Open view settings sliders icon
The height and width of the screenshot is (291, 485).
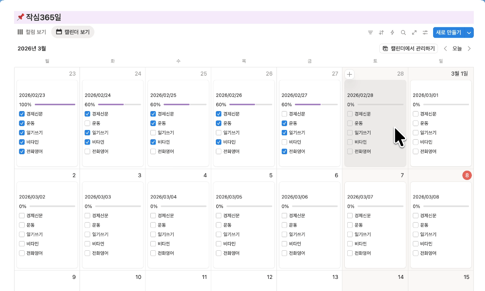tap(425, 32)
